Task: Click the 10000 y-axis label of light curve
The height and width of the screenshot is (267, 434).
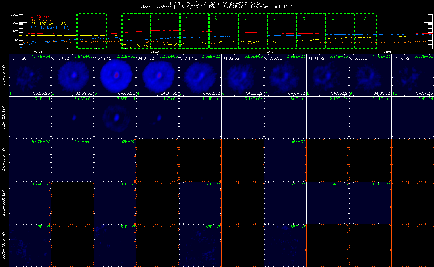Action: (x=14, y=14)
